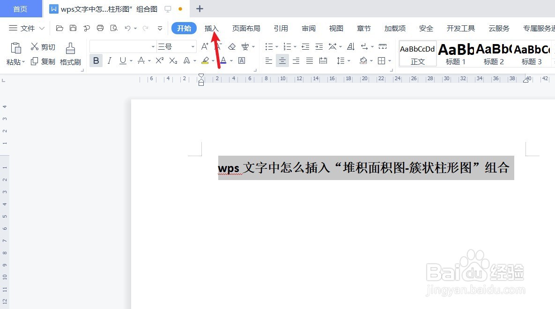The width and height of the screenshot is (555, 309).
Task: Toggle numbered list
Action: coord(287,46)
